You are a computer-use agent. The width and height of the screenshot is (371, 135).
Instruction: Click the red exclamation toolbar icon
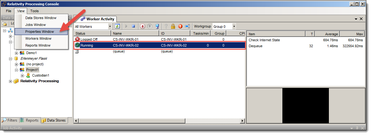180,26
